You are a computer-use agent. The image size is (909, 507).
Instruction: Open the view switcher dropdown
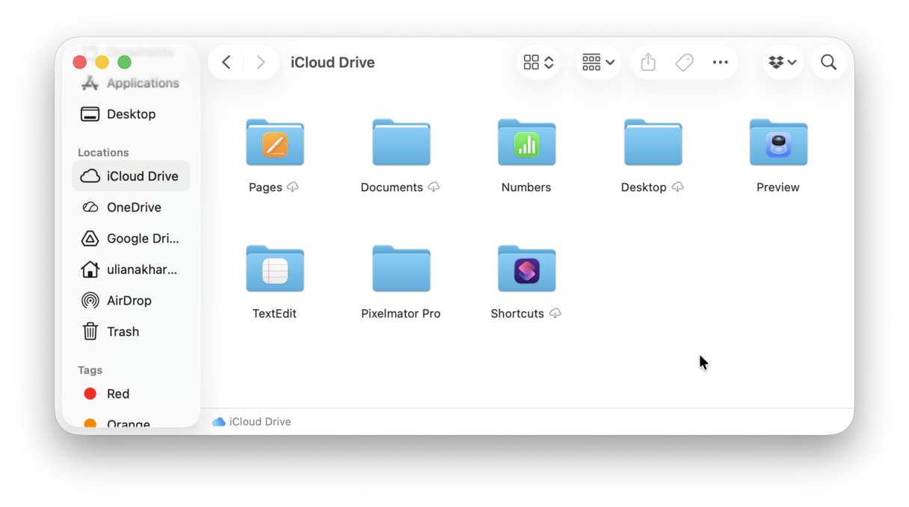(537, 62)
